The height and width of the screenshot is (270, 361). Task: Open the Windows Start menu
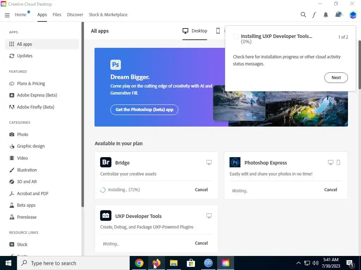point(8,263)
